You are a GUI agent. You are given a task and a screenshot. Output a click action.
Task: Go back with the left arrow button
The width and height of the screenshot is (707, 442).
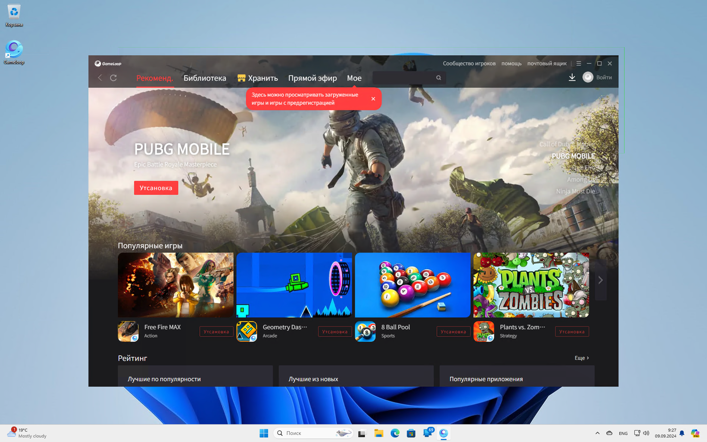[x=100, y=78]
